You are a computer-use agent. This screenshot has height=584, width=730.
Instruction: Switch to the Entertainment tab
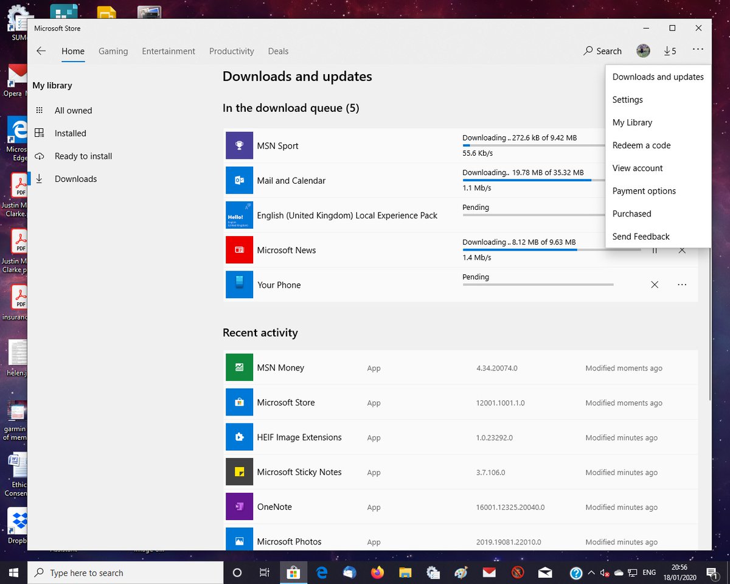169,51
